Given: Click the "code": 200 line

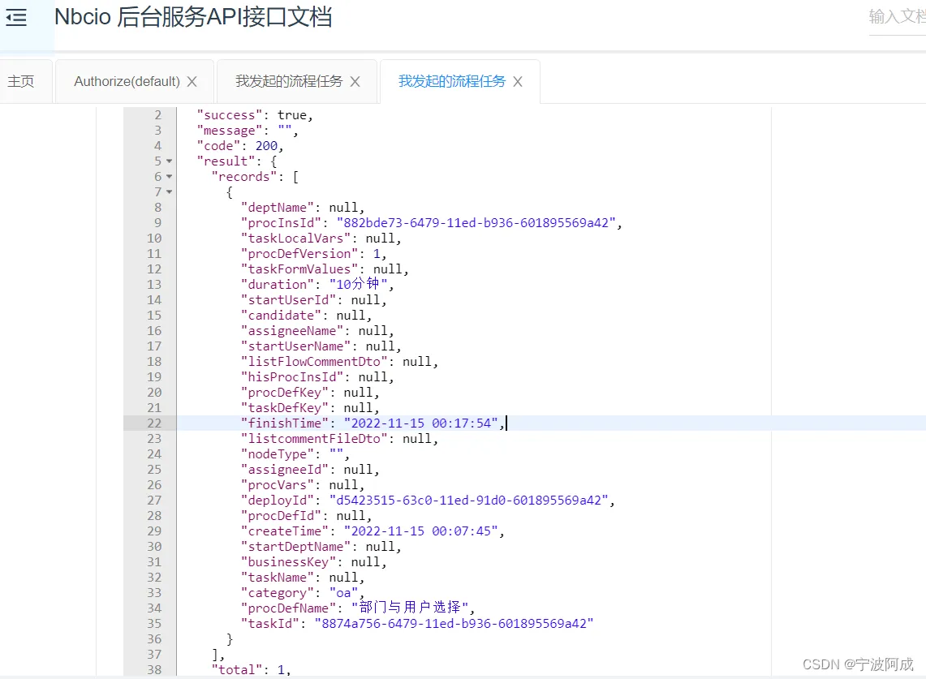Looking at the screenshot, I should click(x=239, y=146).
